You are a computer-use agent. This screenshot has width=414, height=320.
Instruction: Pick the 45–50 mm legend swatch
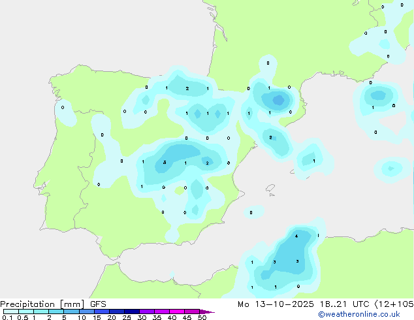click(x=192, y=312)
